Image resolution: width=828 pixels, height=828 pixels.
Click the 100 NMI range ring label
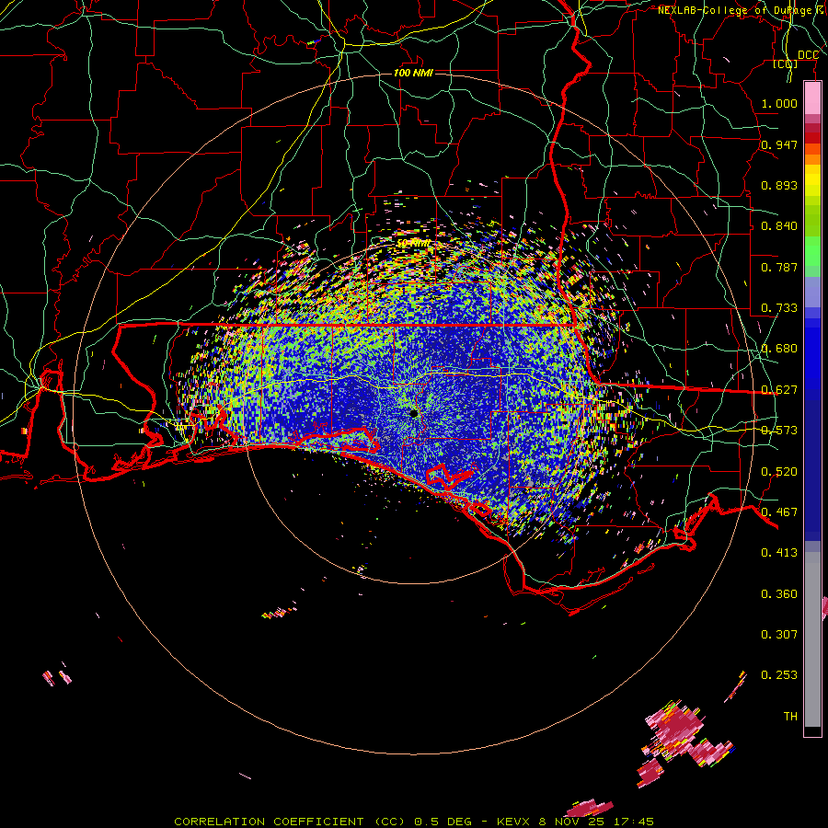tap(413, 73)
